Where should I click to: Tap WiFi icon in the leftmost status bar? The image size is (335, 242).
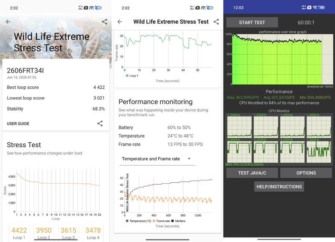coord(91,8)
